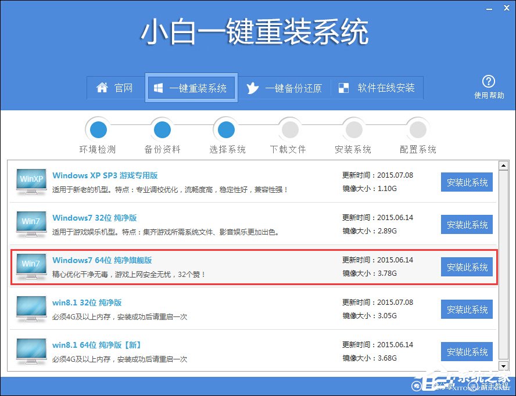Screen dimensions: 516x396
Task: Open the win8.1 32位 纯净版 link
Action: click(89, 303)
